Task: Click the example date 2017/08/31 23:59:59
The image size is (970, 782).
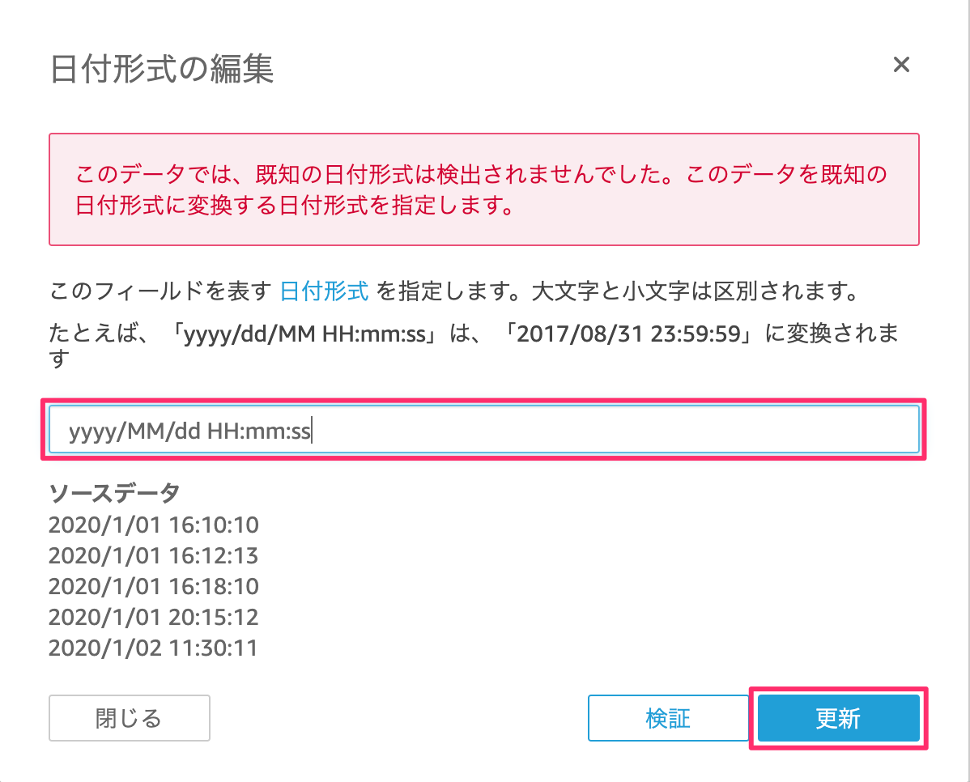Action: click(631, 334)
